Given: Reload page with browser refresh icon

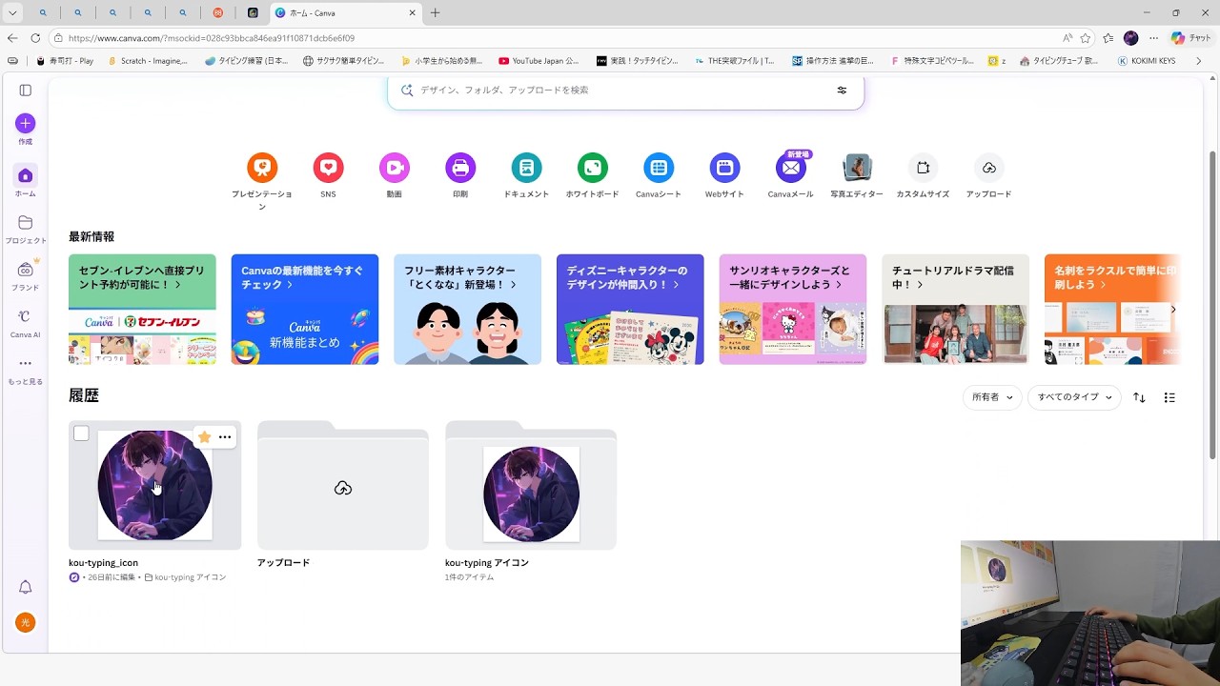Looking at the screenshot, I should [35, 38].
